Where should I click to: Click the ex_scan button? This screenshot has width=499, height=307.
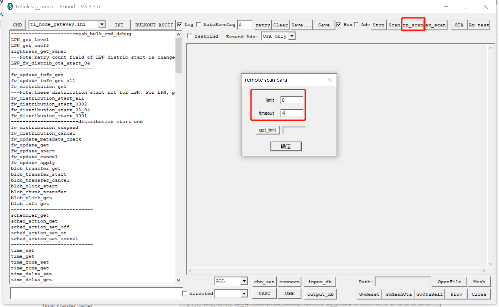pyautogui.click(x=436, y=25)
